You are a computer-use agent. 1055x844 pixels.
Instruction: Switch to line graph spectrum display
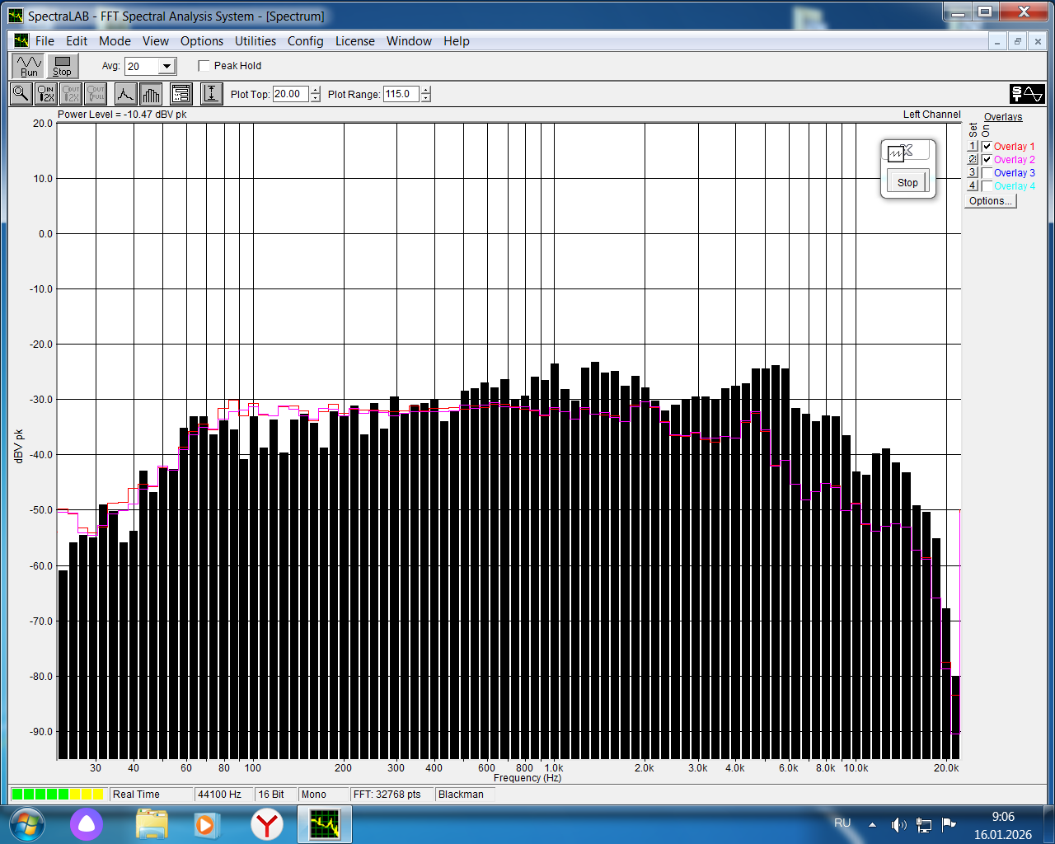[125, 94]
